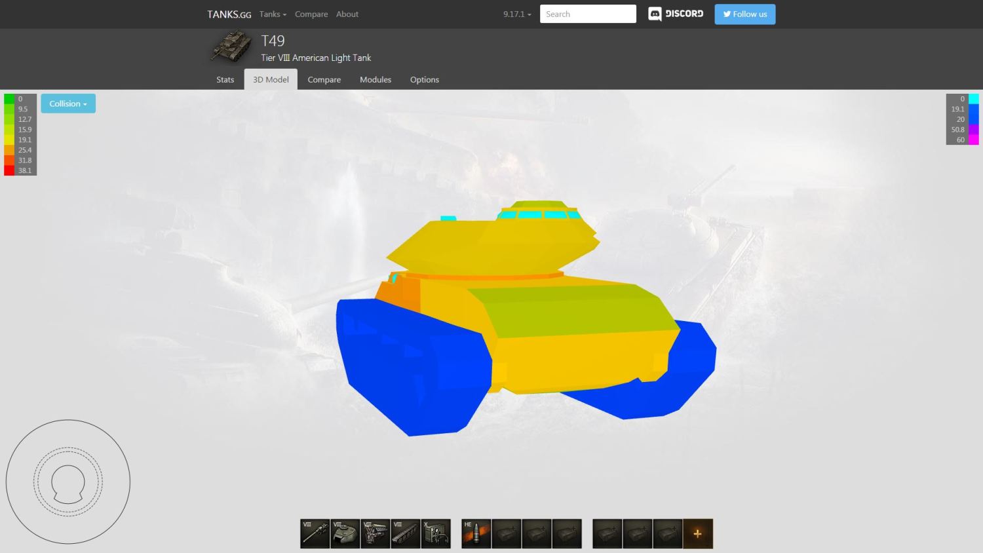The image size is (983, 553).
Task: Focus the Search input field
Action: tap(588, 14)
